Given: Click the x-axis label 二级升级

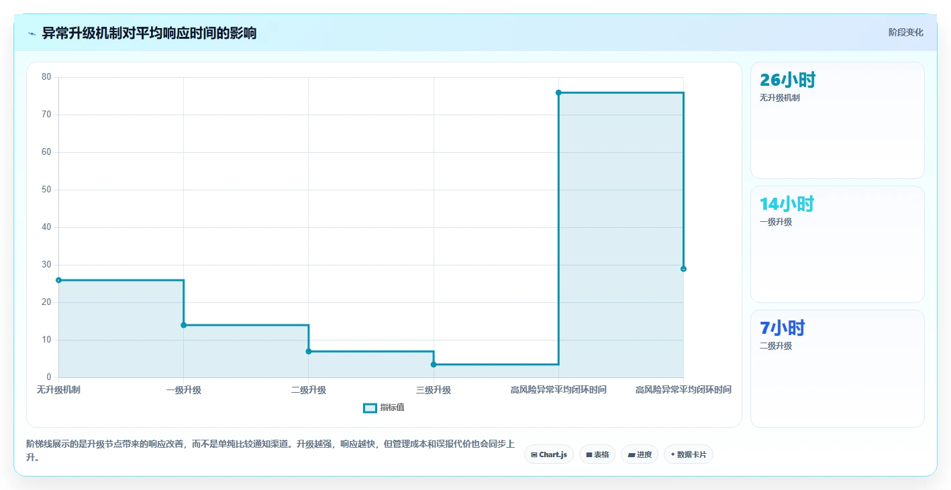Looking at the screenshot, I should [x=309, y=389].
